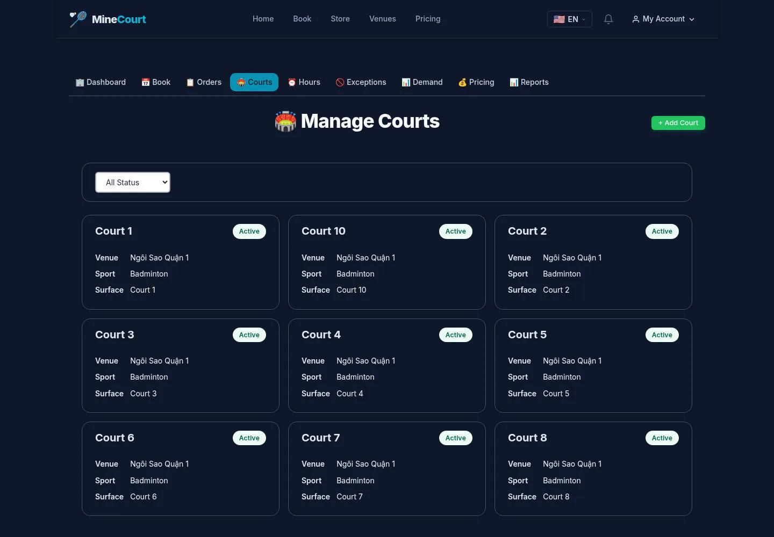Open the All Status filter dropdown
This screenshot has width=774, height=537.
click(x=133, y=183)
